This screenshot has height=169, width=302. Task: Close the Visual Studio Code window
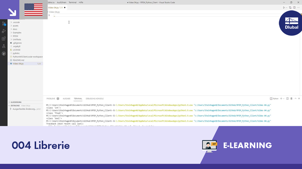coord(298,2)
